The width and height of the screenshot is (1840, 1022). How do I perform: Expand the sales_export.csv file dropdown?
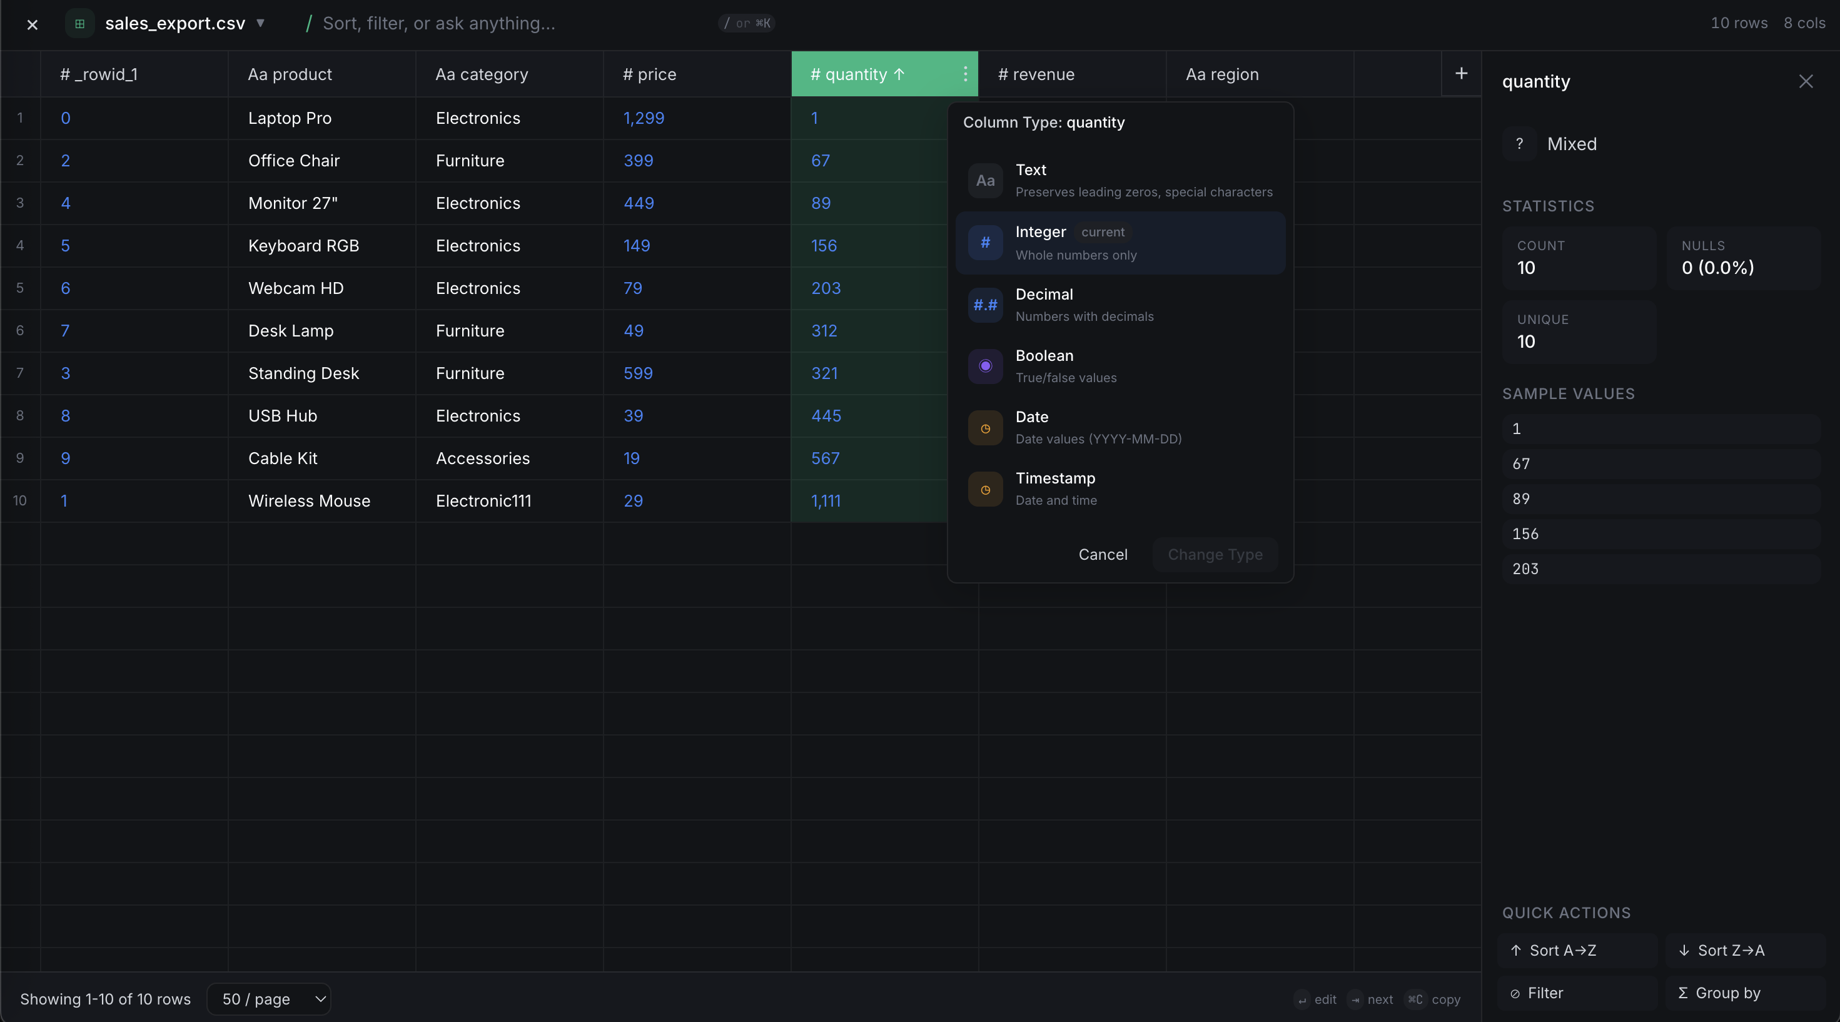point(261,23)
